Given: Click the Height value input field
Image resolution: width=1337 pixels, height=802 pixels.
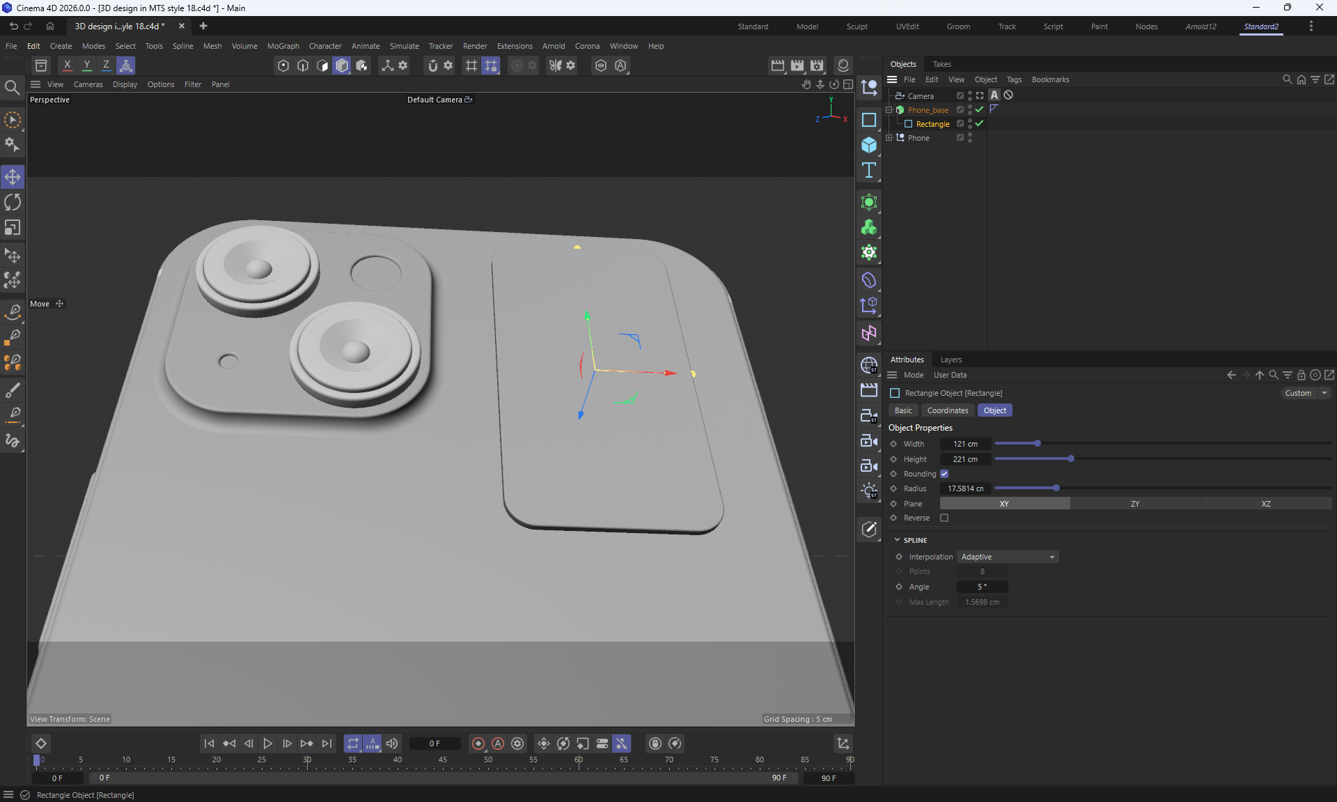Looking at the screenshot, I should click(965, 459).
